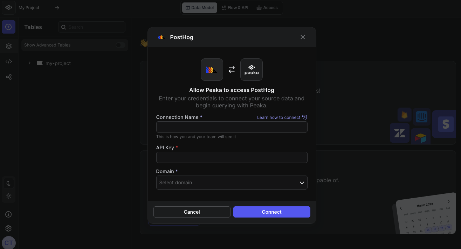The image size is (461, 249).
Task: Click the arrow next to My Project
Action: (57, 8)
